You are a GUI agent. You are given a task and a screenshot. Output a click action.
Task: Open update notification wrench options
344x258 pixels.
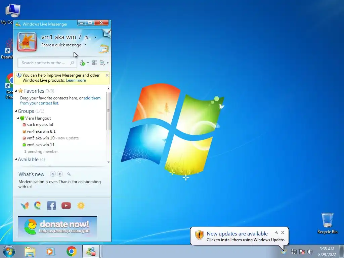click(x=276, y=232)
